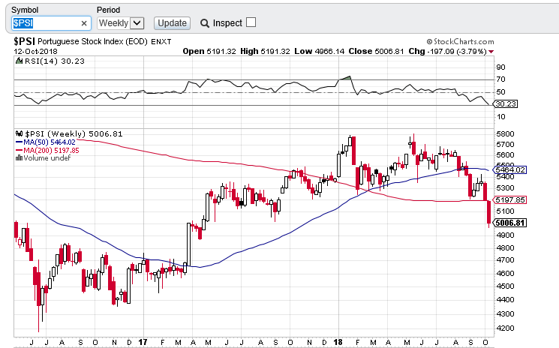
Task: Click the 18 year marker on timeline
Action: coord(338,342)
